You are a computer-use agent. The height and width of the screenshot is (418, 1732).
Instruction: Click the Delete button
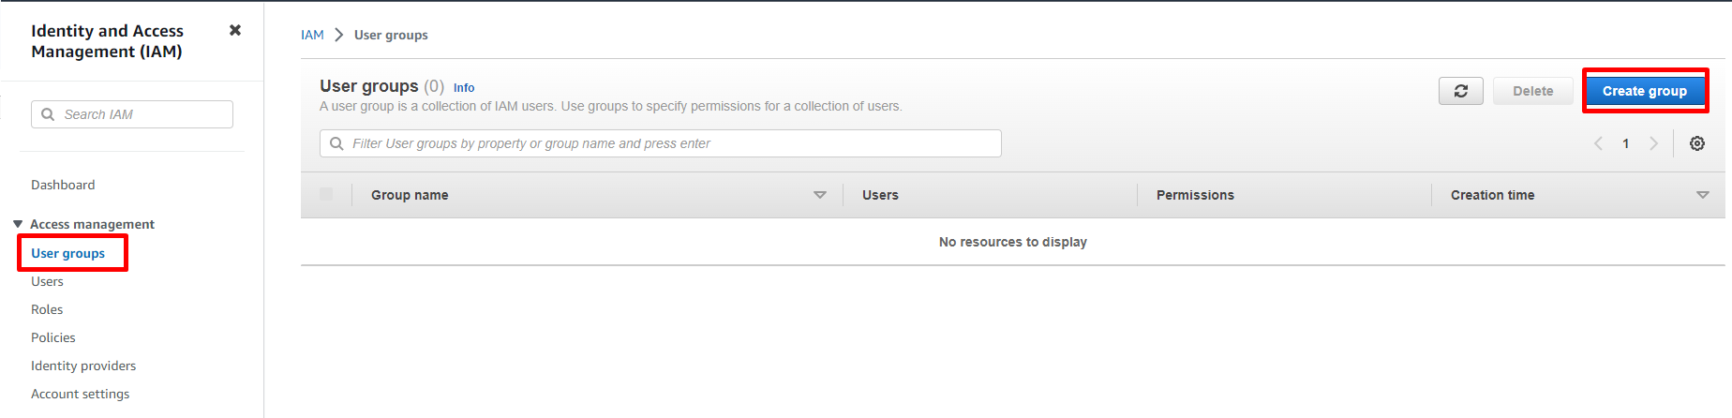click(x=1532, y=91)
